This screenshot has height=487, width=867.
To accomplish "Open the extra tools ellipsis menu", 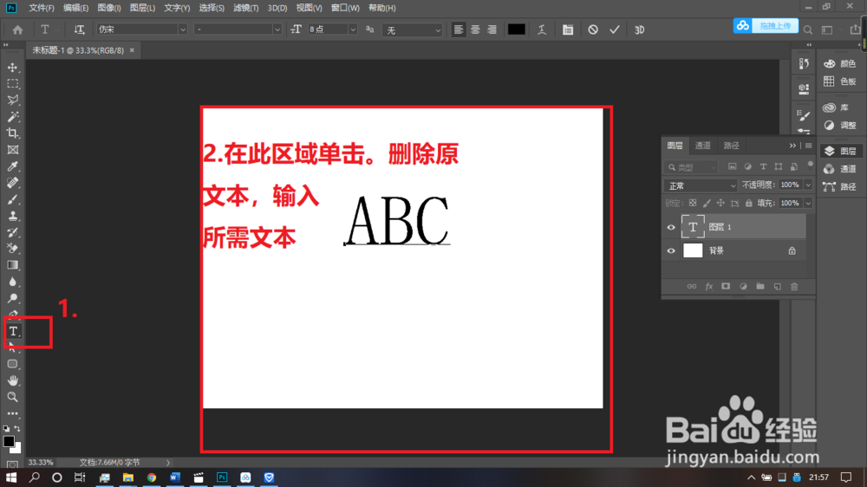I will click(x=12, y=413).
